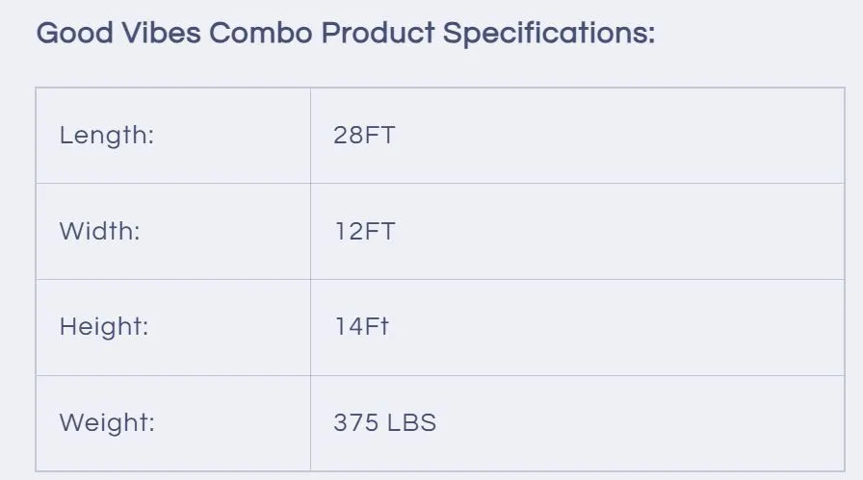Click the word Product in the heading
Image resolution: width=863 pixels, height=480 pixels.
coord(378,34)
